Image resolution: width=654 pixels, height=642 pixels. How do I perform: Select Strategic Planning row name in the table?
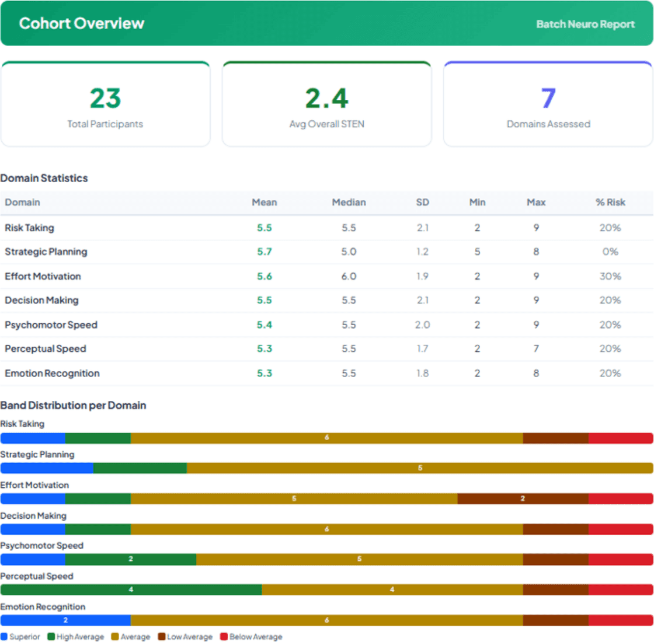[46, 252]
